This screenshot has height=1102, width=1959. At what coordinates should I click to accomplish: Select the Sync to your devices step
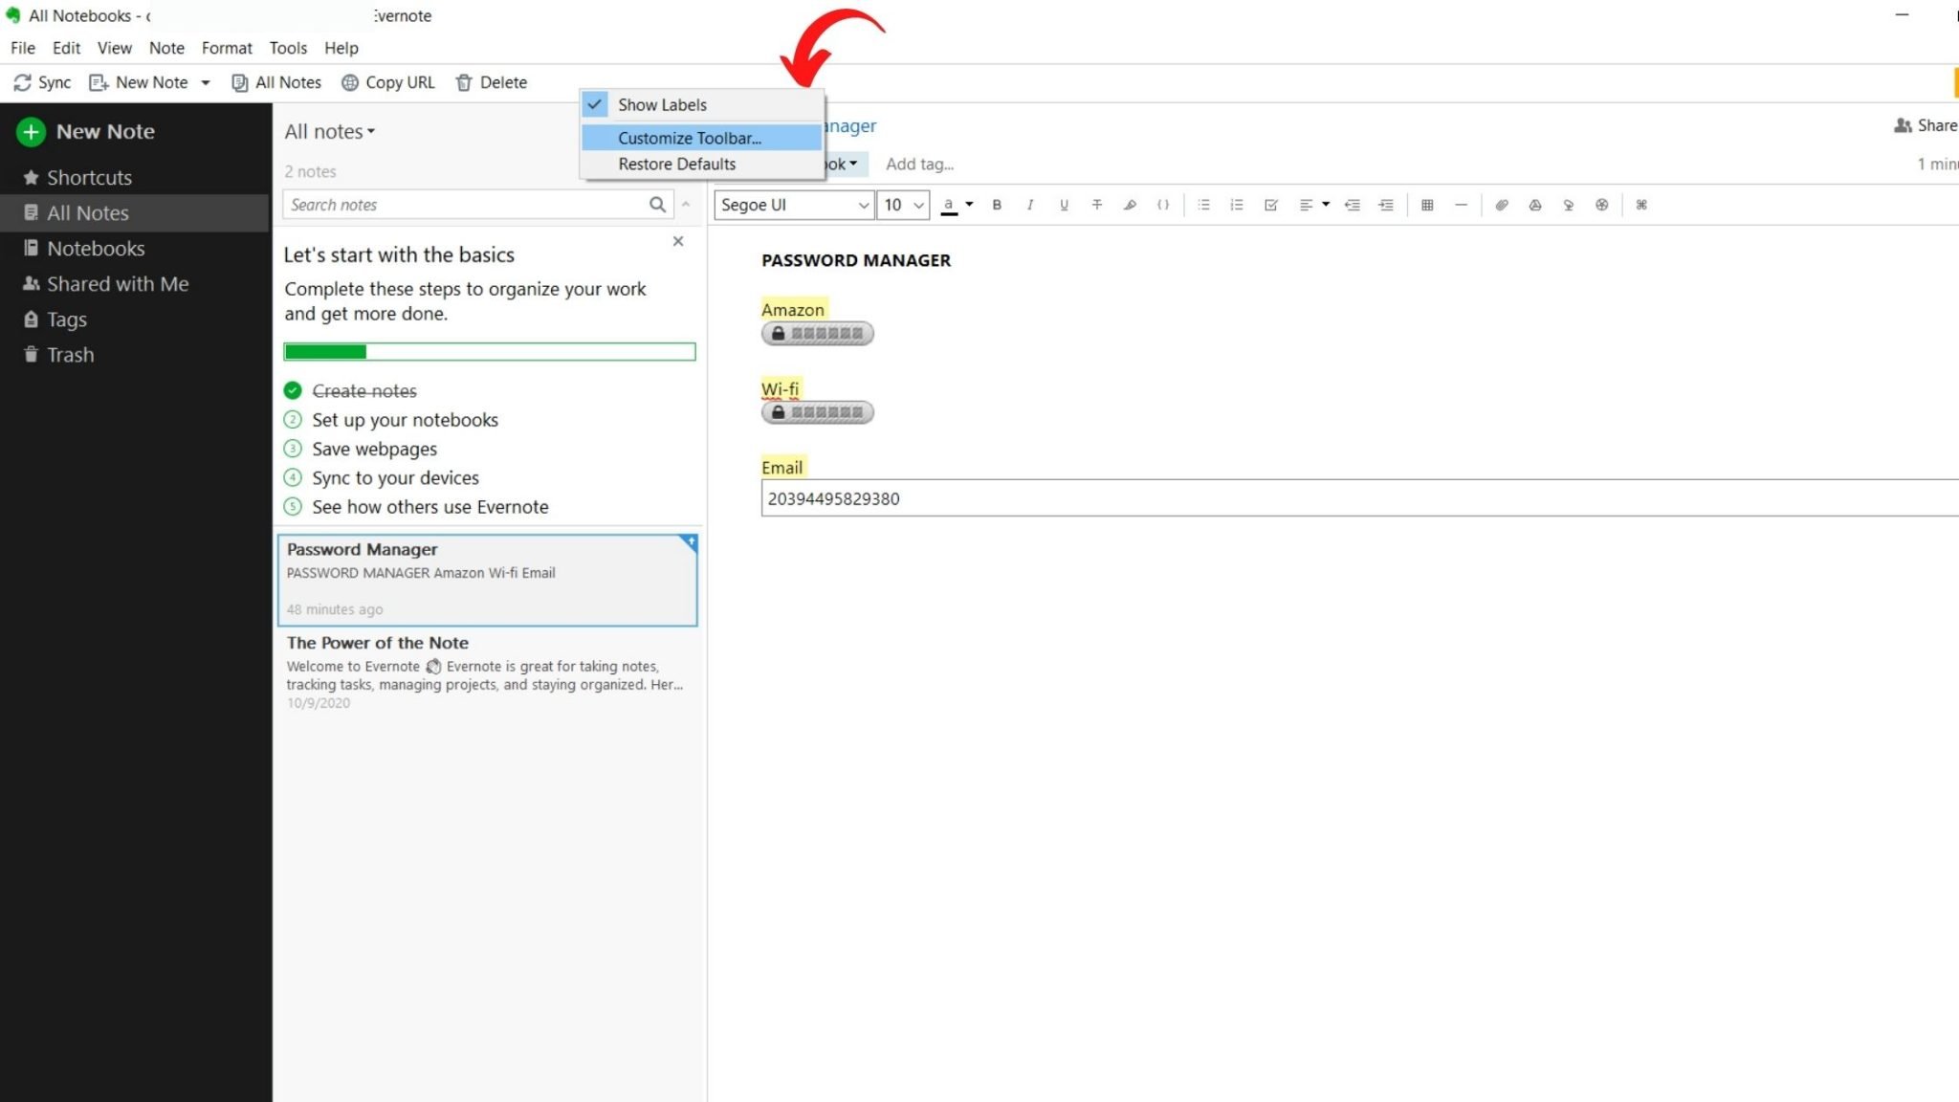(382, 477)
